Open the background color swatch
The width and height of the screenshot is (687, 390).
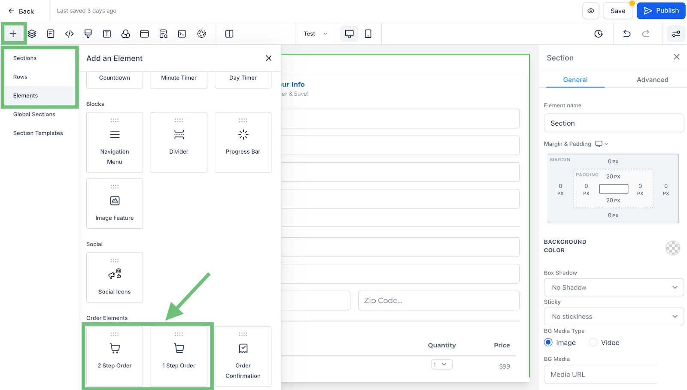click(x=673, y=248)
